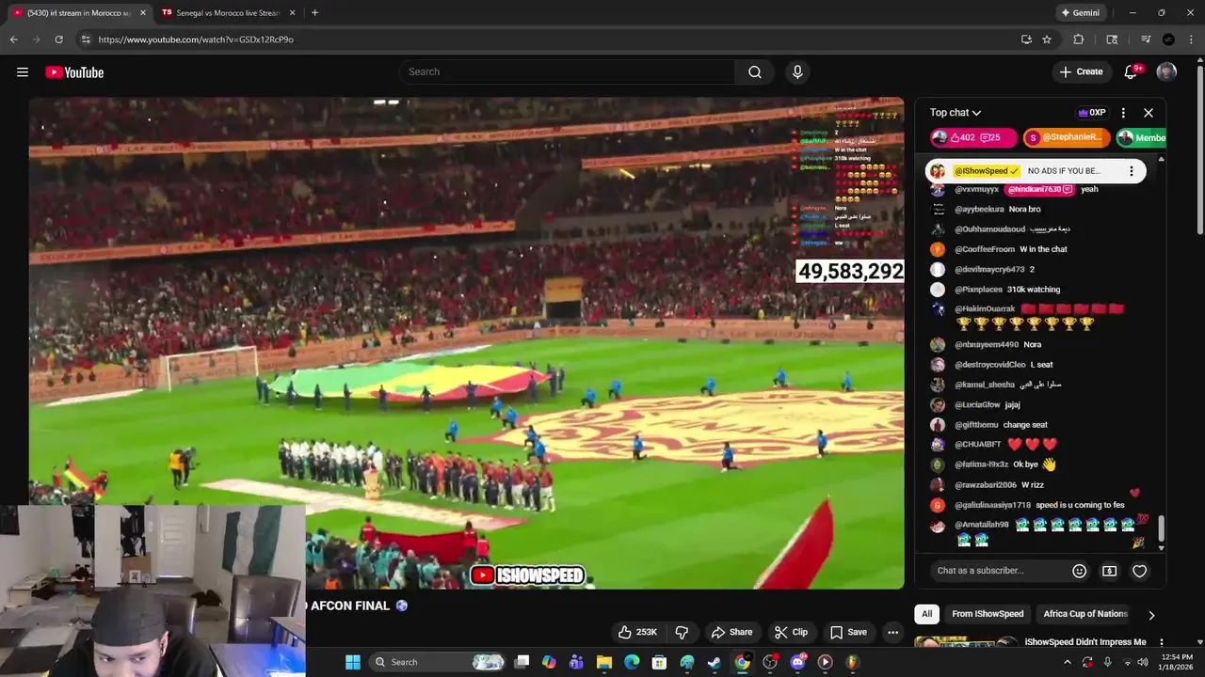Clip the video

point(791,632)
